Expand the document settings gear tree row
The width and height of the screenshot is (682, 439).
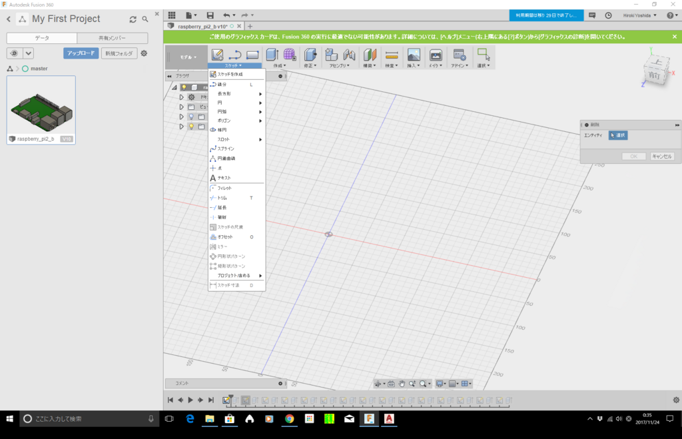181,97
